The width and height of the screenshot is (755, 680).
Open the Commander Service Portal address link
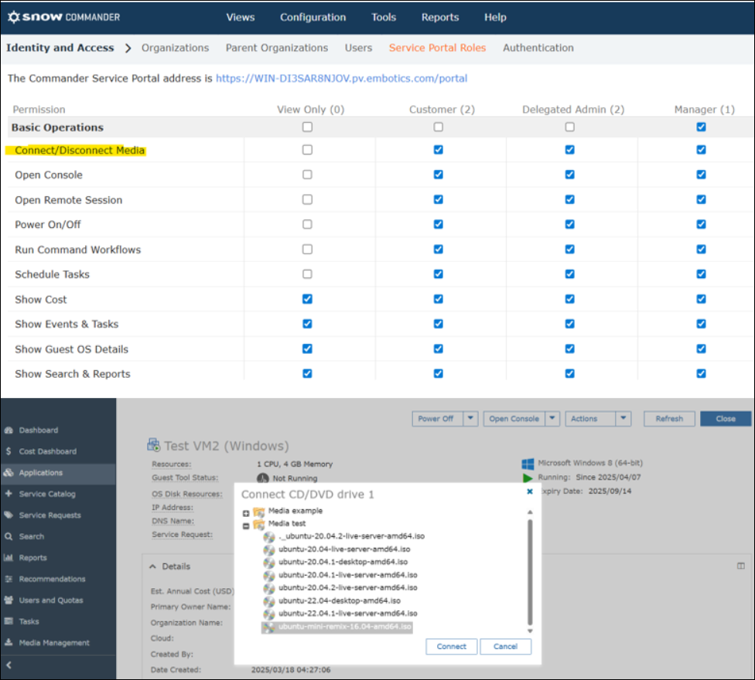pyautogui.click(x=341, y=78)
